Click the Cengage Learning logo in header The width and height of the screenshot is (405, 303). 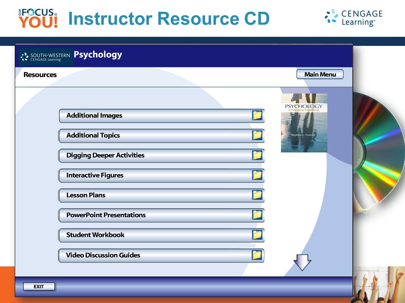[x=354, y=18]
